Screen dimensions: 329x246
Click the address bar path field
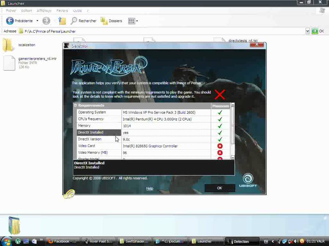161,31
